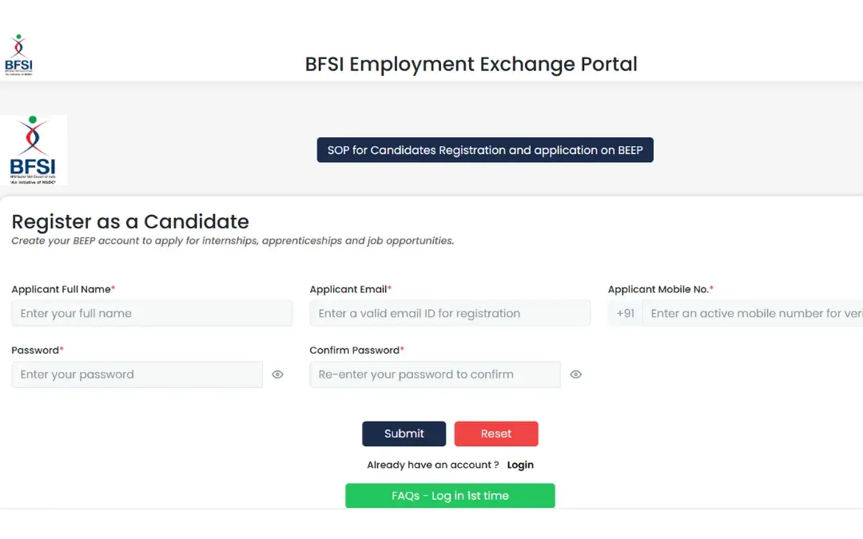This screenshot has width=863, height=539.
Task: Click the 'Applicant Mobile No.' label
Action: (x=658, y=289)
